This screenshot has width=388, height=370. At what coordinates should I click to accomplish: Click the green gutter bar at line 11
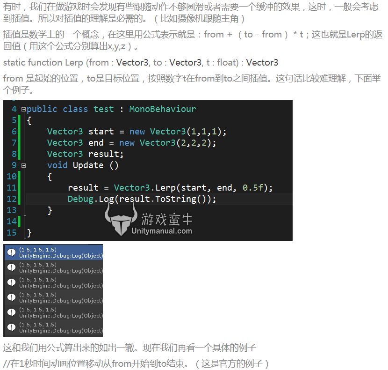20,187
